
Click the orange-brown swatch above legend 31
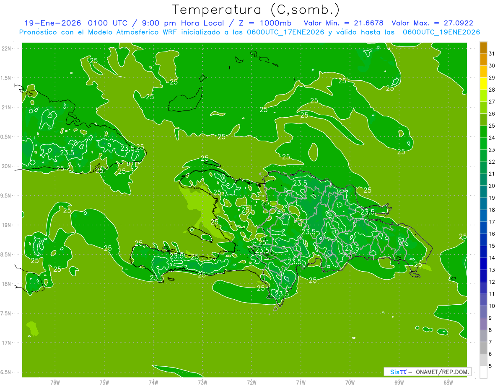[483, 48]
